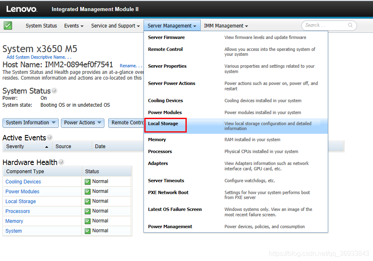Click the 'Booting OS or in undetected OS' text
Screen dimensions: 373x261
point(75,105)
